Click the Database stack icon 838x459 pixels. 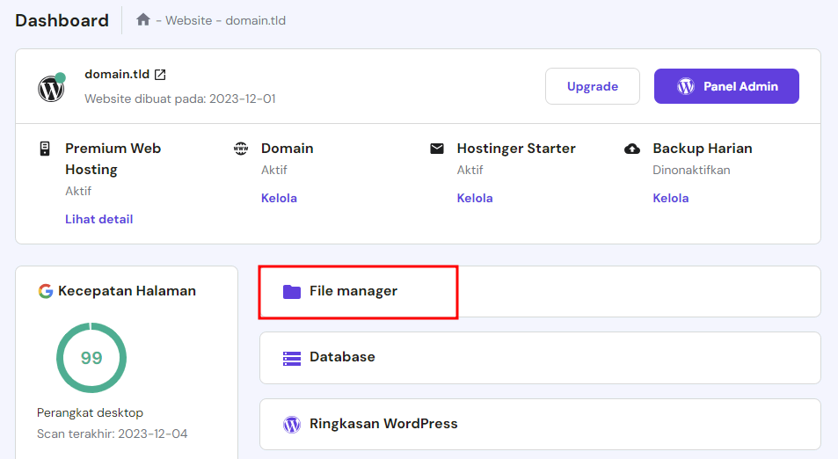(x=292, y=358)
